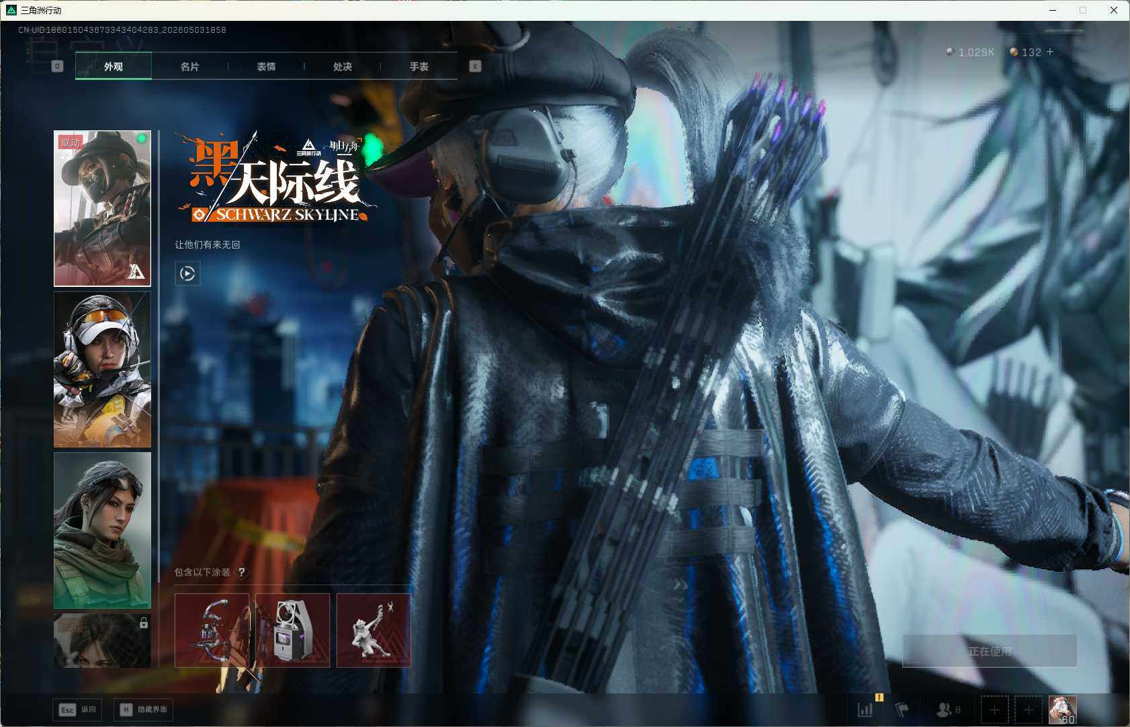The width and height of the screenshot is (1130, 727).
Task: Click the 让他们有来无回 skin description text
Action: click(208, 245)
